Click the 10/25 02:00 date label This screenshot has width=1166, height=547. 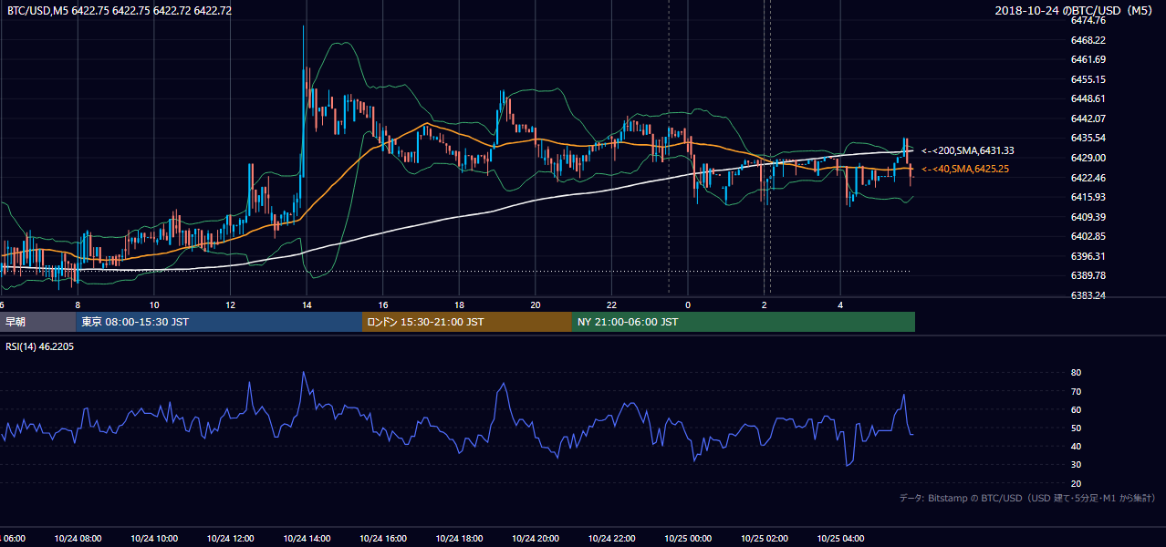pos(765,539)
